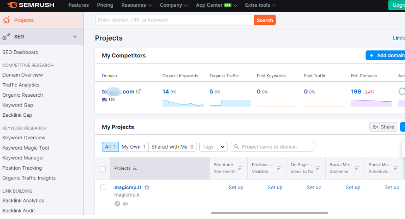Image resolution: width=405 pixels, height=219 pixels.
Task: Open Features in top navigation
Action: 78,5
